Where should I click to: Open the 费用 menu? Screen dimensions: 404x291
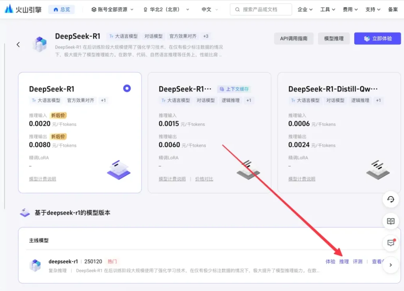tap(350, 9)
